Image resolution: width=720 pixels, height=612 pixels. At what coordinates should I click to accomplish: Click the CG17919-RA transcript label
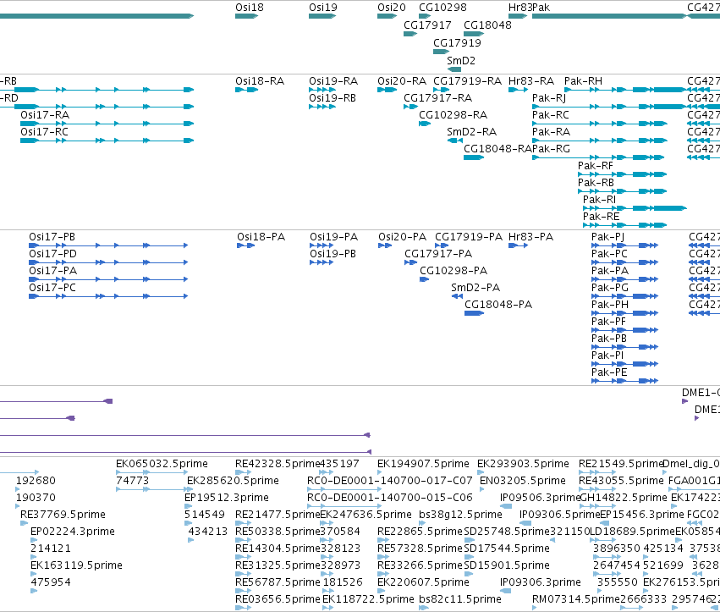pos(467,81)
